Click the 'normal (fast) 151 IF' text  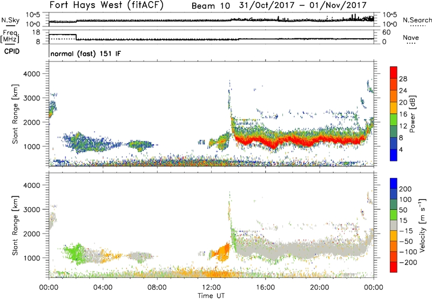86,54
